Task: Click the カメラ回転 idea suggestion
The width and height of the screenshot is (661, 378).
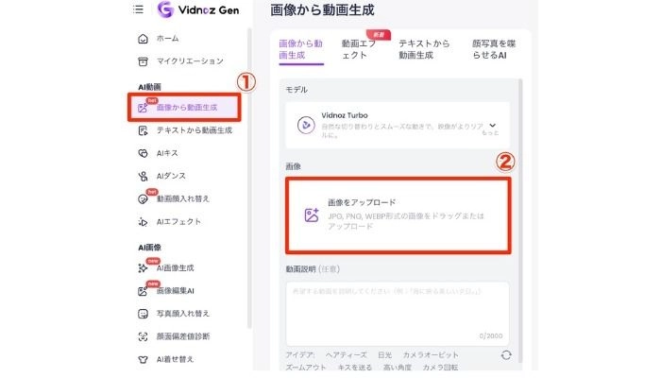Action: point(440,368)
